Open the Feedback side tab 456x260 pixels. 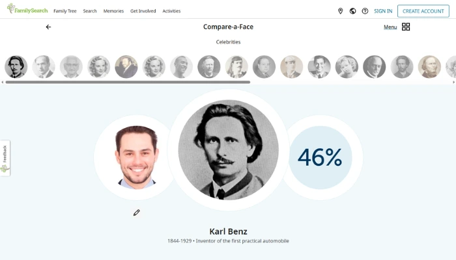(5, 158)
